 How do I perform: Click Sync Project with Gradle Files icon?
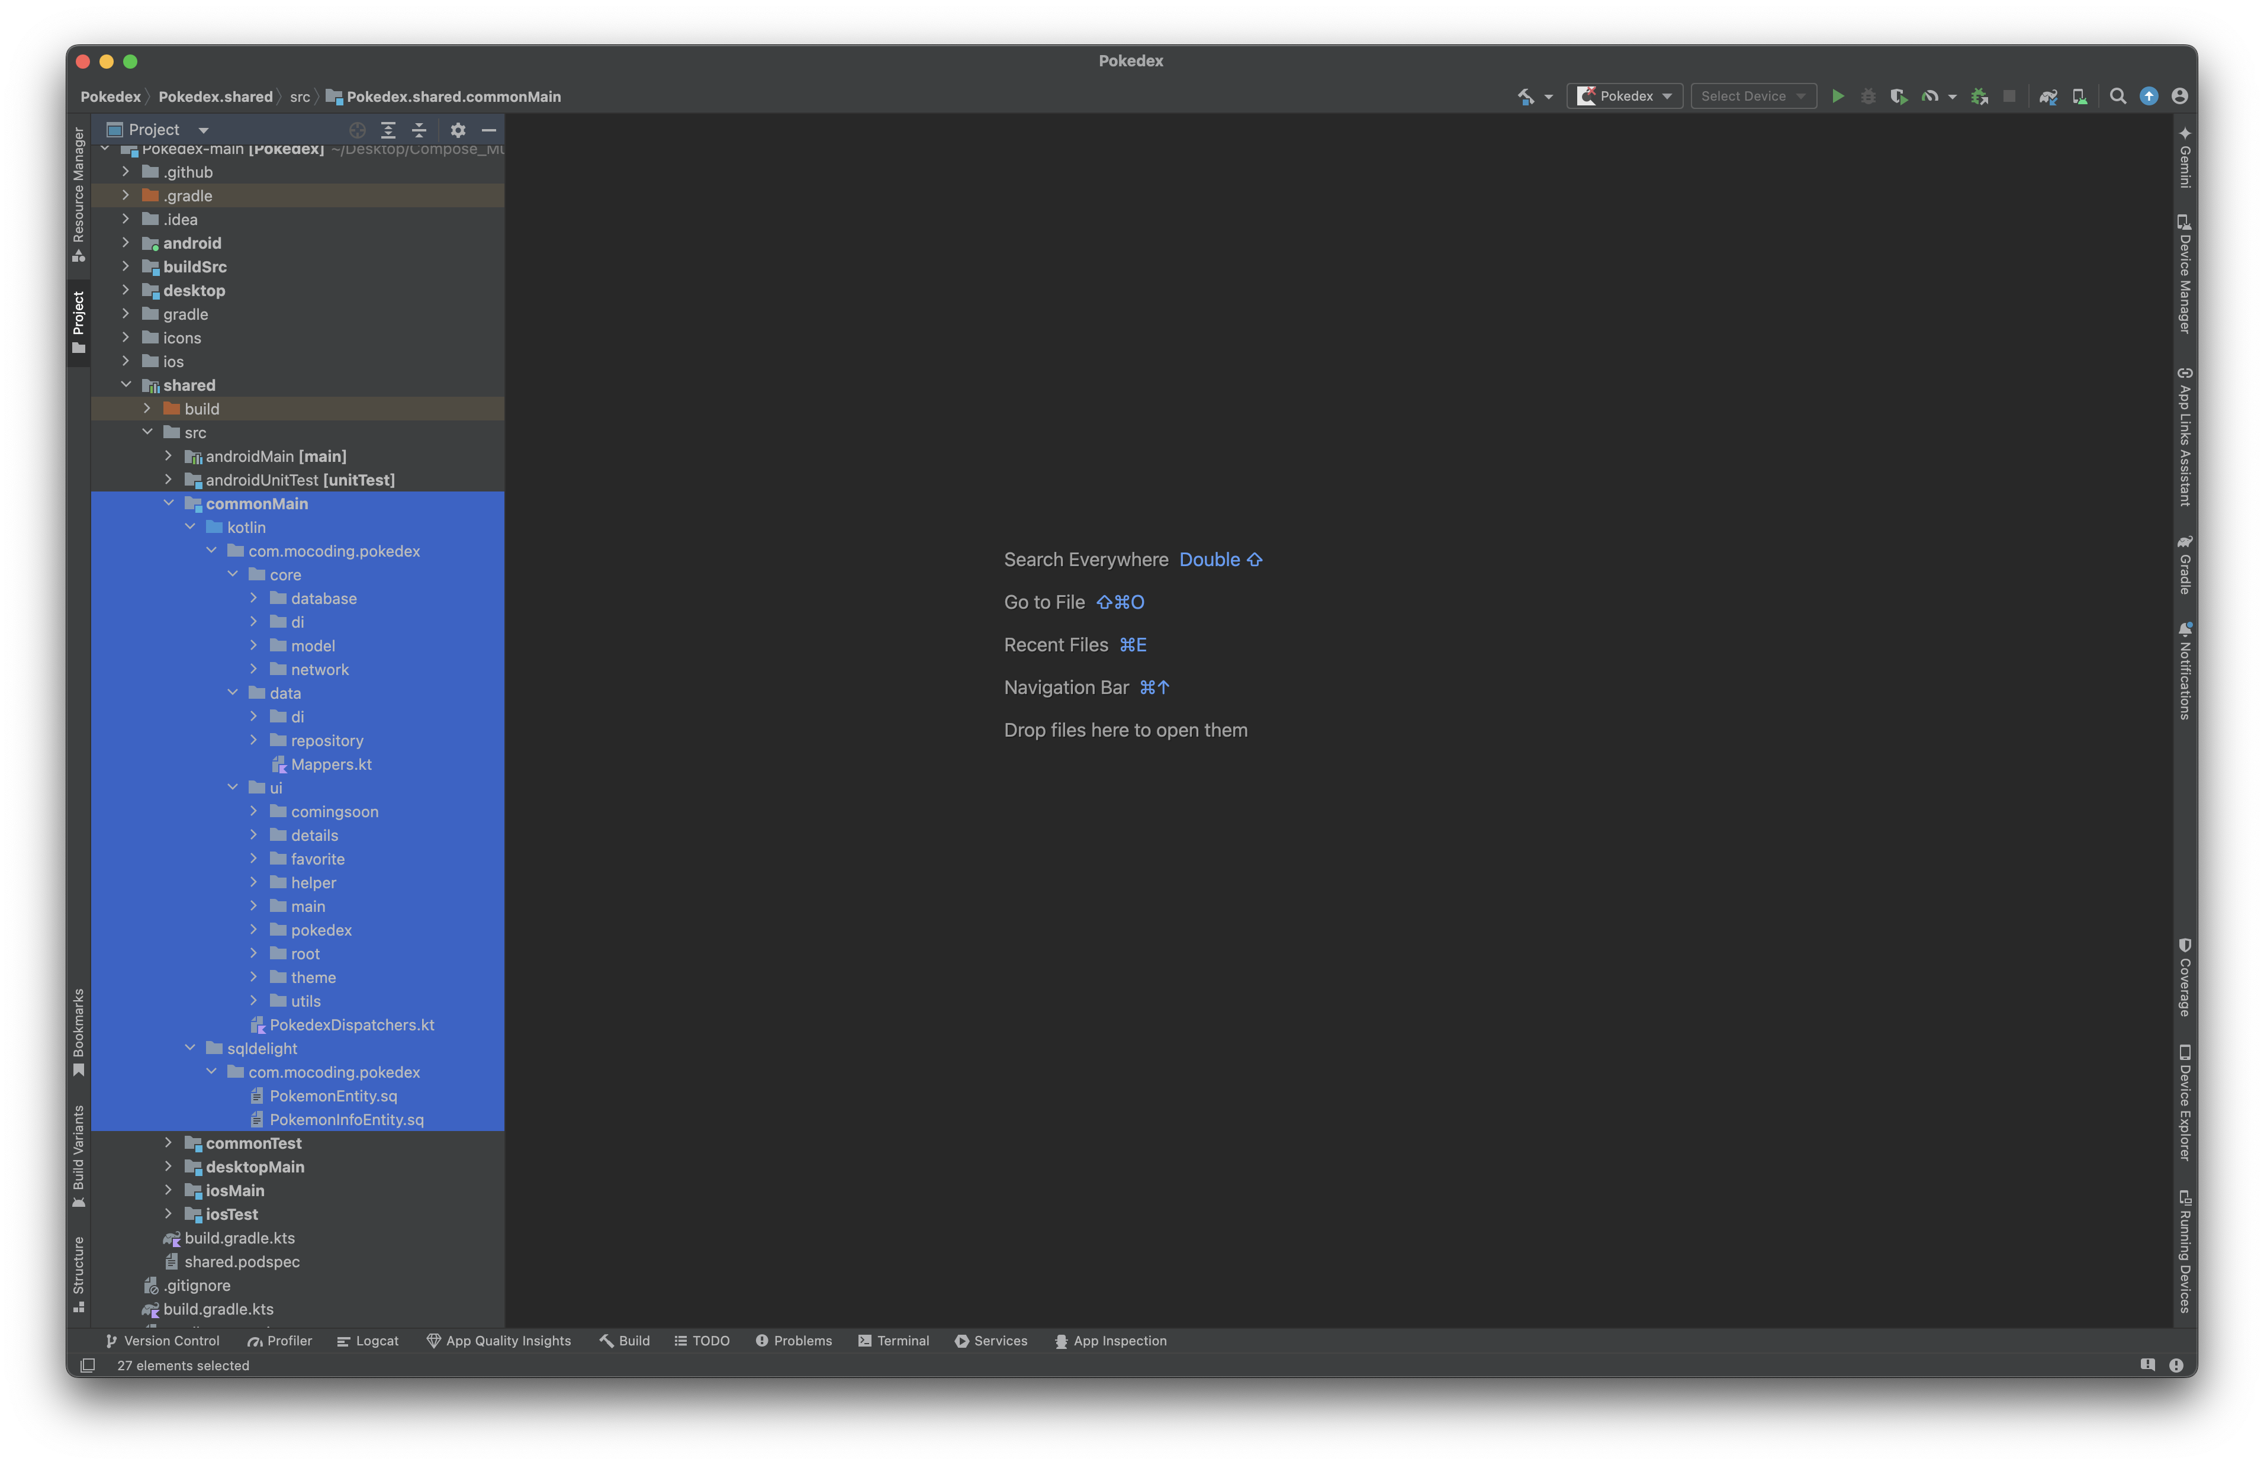click(x=2048, y=96)
